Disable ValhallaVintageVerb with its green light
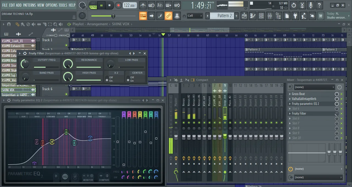 (x=342, y=99)
